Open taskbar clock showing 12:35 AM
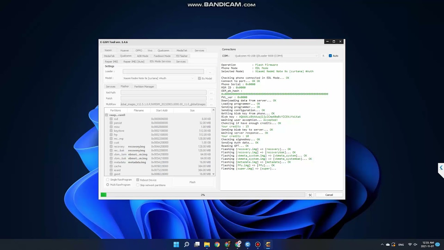444x250 pixels. coord(428,244)
